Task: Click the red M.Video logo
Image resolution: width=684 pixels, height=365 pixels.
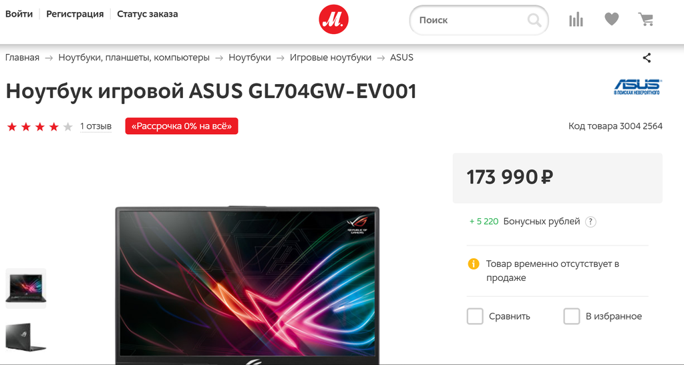Action: coord(334,19)
